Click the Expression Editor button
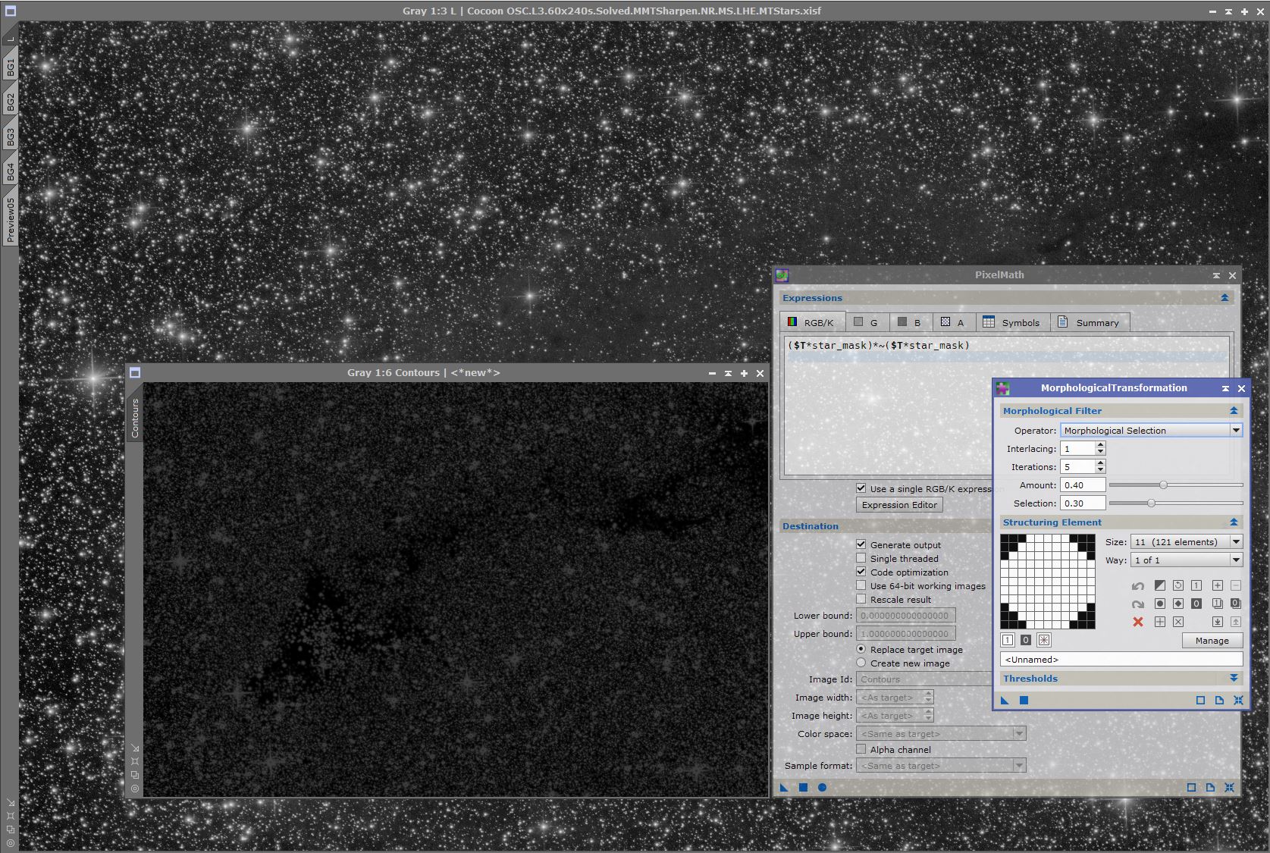The width and height of the screenshot is (1270, 853). [x=899, y=505]
